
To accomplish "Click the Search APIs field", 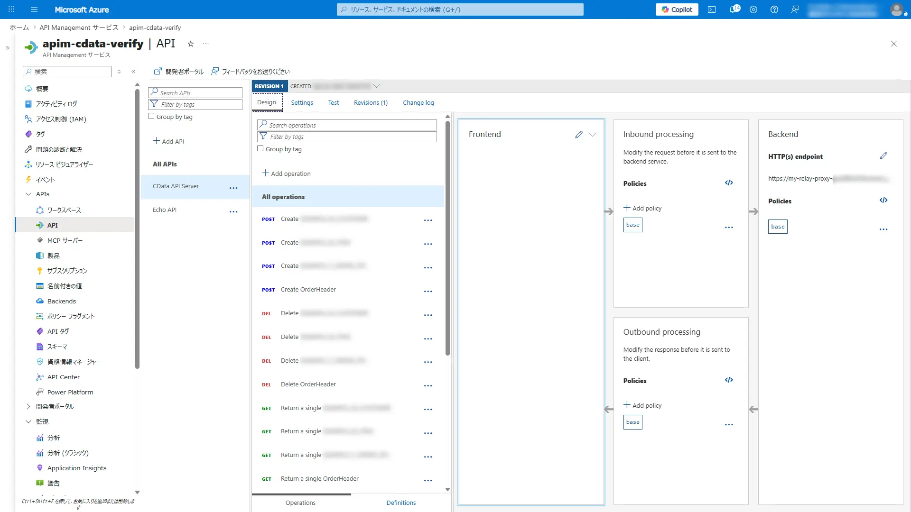I will coord(195,92).
